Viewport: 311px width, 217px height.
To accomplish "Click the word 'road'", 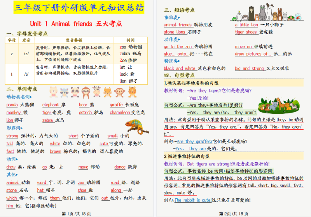I will coord(115,182).
